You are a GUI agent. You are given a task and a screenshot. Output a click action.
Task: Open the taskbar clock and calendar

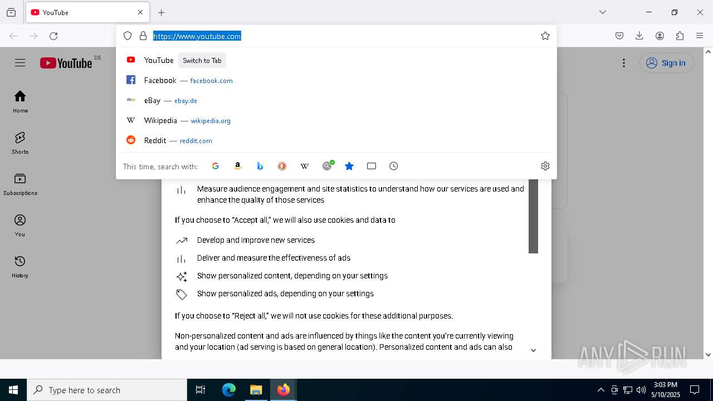(666, 390)
